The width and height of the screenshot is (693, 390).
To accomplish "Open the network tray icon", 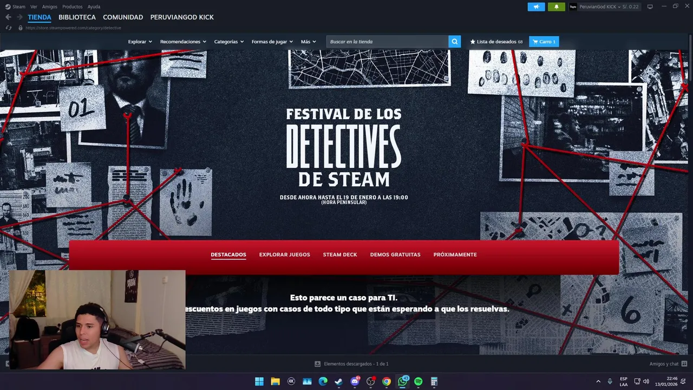I will (637, 381).
